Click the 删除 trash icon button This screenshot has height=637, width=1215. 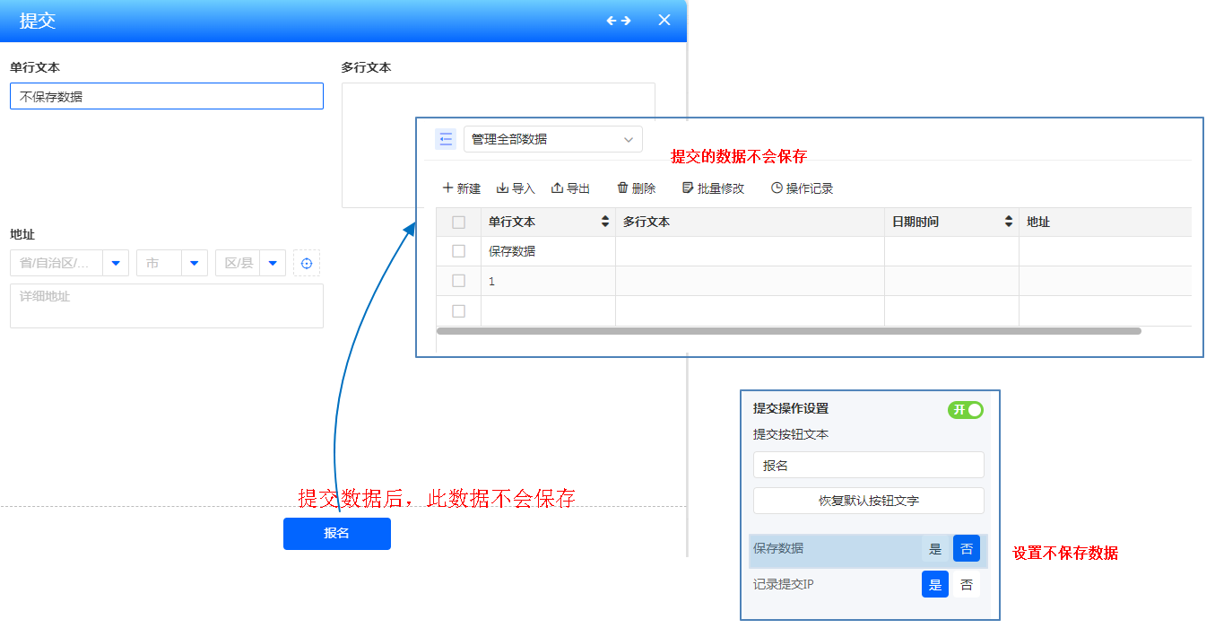pyautogui.click(x=636, y=188)
